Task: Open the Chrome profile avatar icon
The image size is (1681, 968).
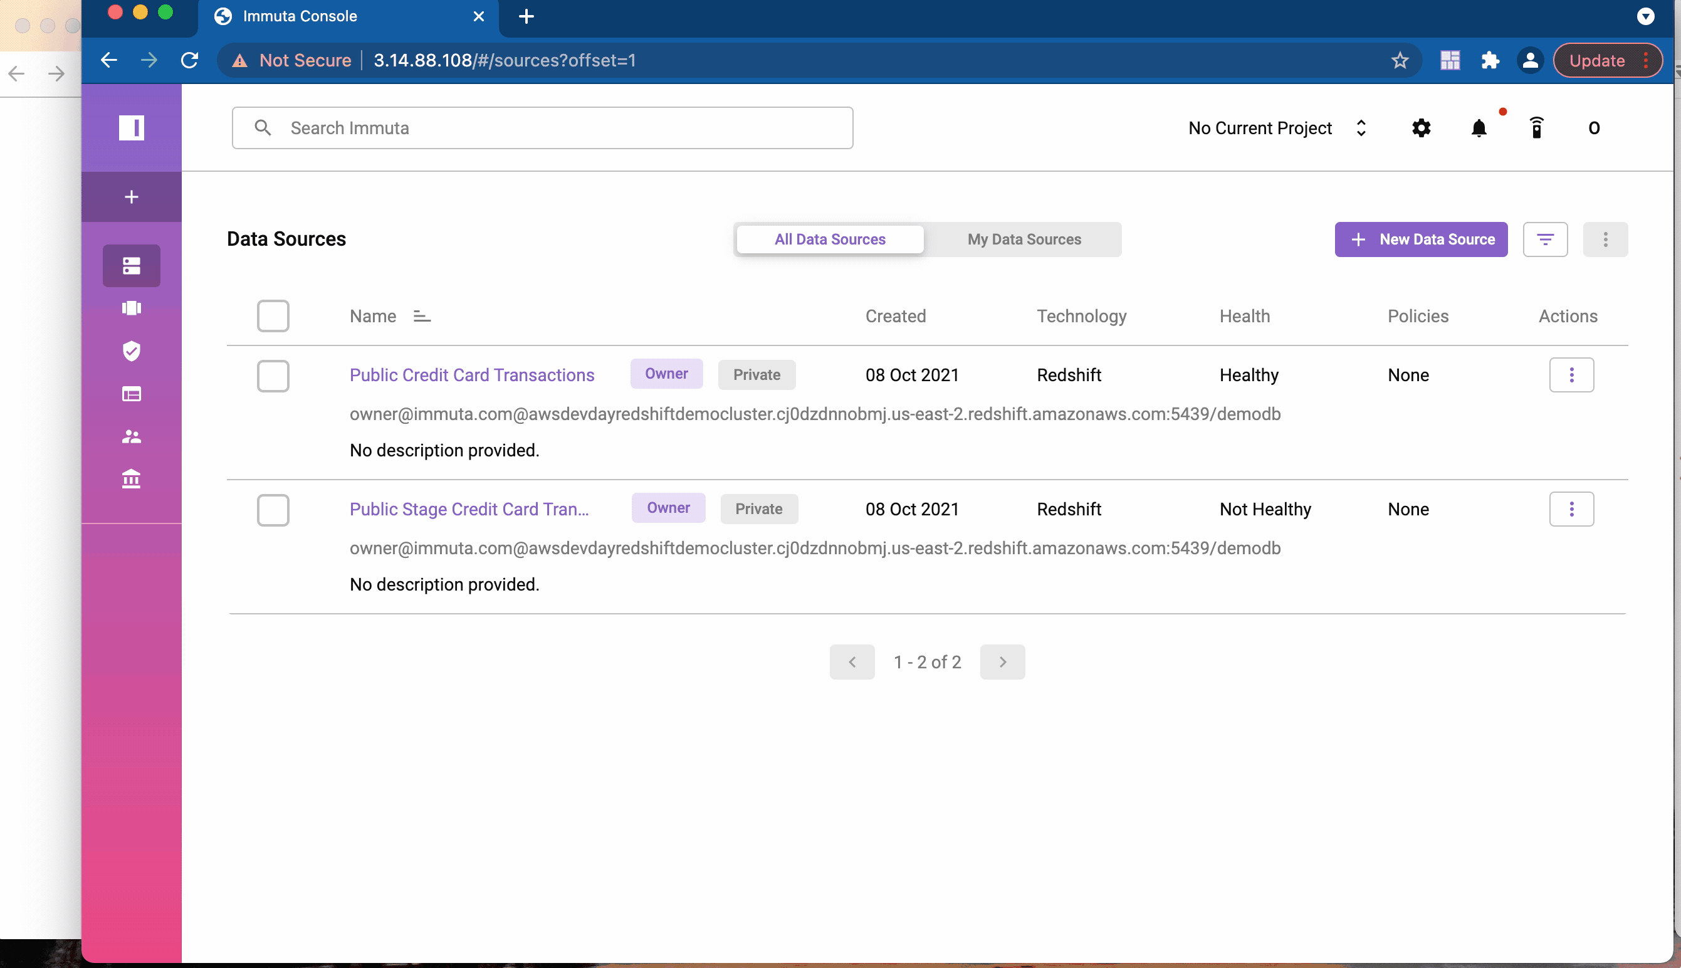Action: pyautogui.click(x=1530, y=60)
